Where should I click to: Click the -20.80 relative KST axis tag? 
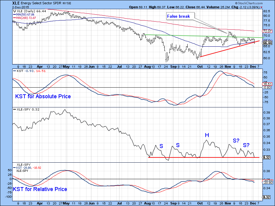point(267,183)
